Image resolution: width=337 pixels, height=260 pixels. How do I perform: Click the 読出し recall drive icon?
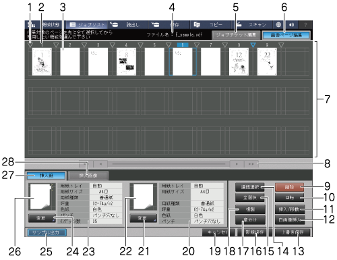114,24
